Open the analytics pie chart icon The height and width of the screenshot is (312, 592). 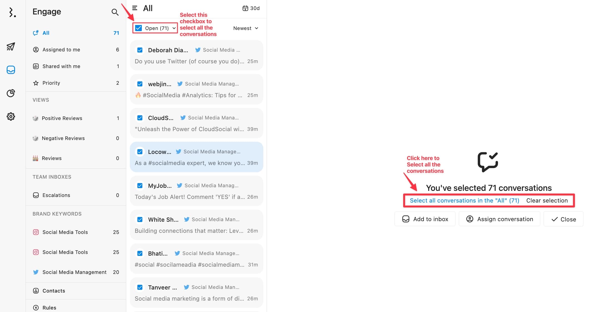click(11, 93)
